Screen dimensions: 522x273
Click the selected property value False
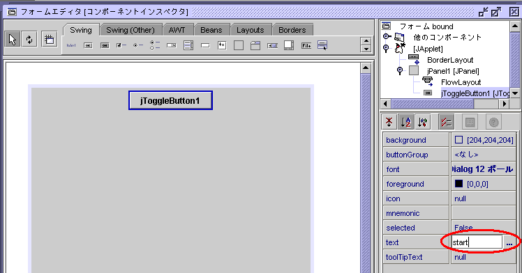point(483,228)
